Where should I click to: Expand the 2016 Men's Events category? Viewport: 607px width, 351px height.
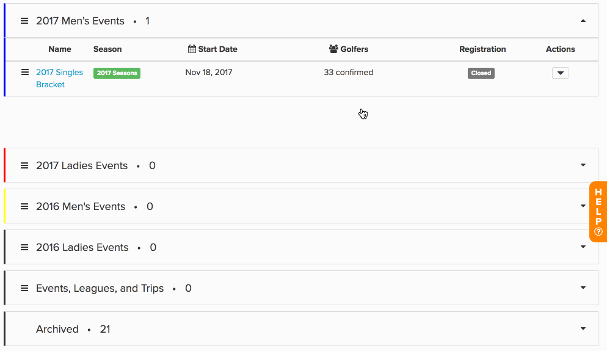pyautogui.click(x=583, y=206)
